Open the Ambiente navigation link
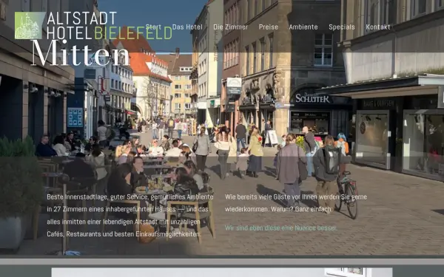The width and height of the screenshot is (444, 277). pos(303,27)
